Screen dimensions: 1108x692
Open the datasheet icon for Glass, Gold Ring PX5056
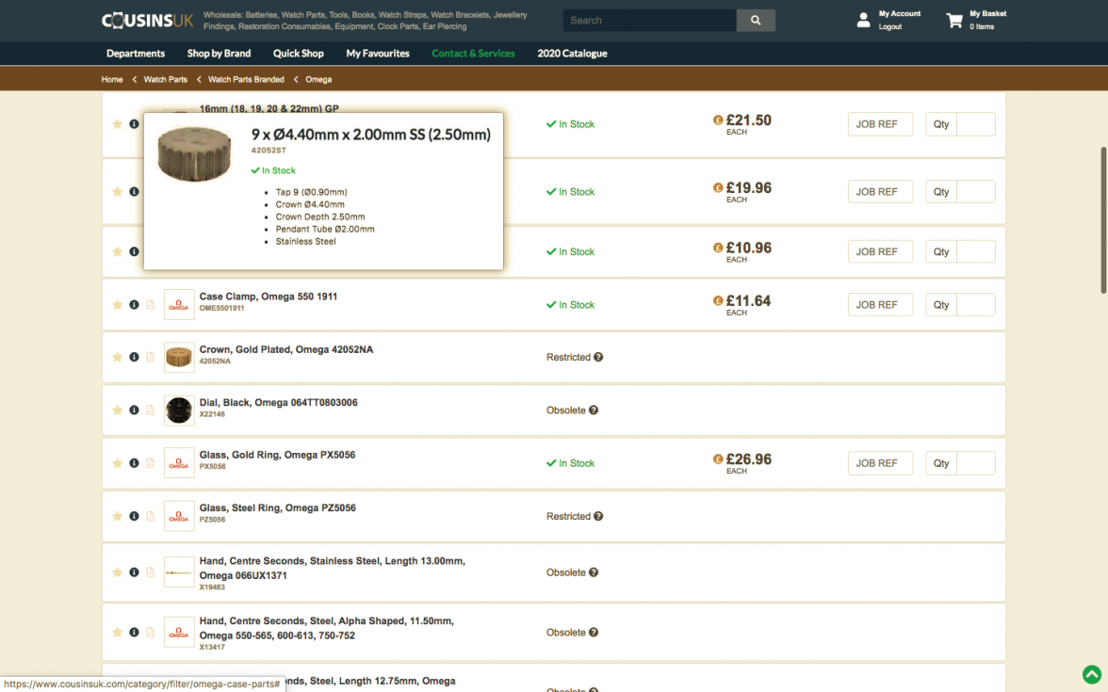coord(151,462)
